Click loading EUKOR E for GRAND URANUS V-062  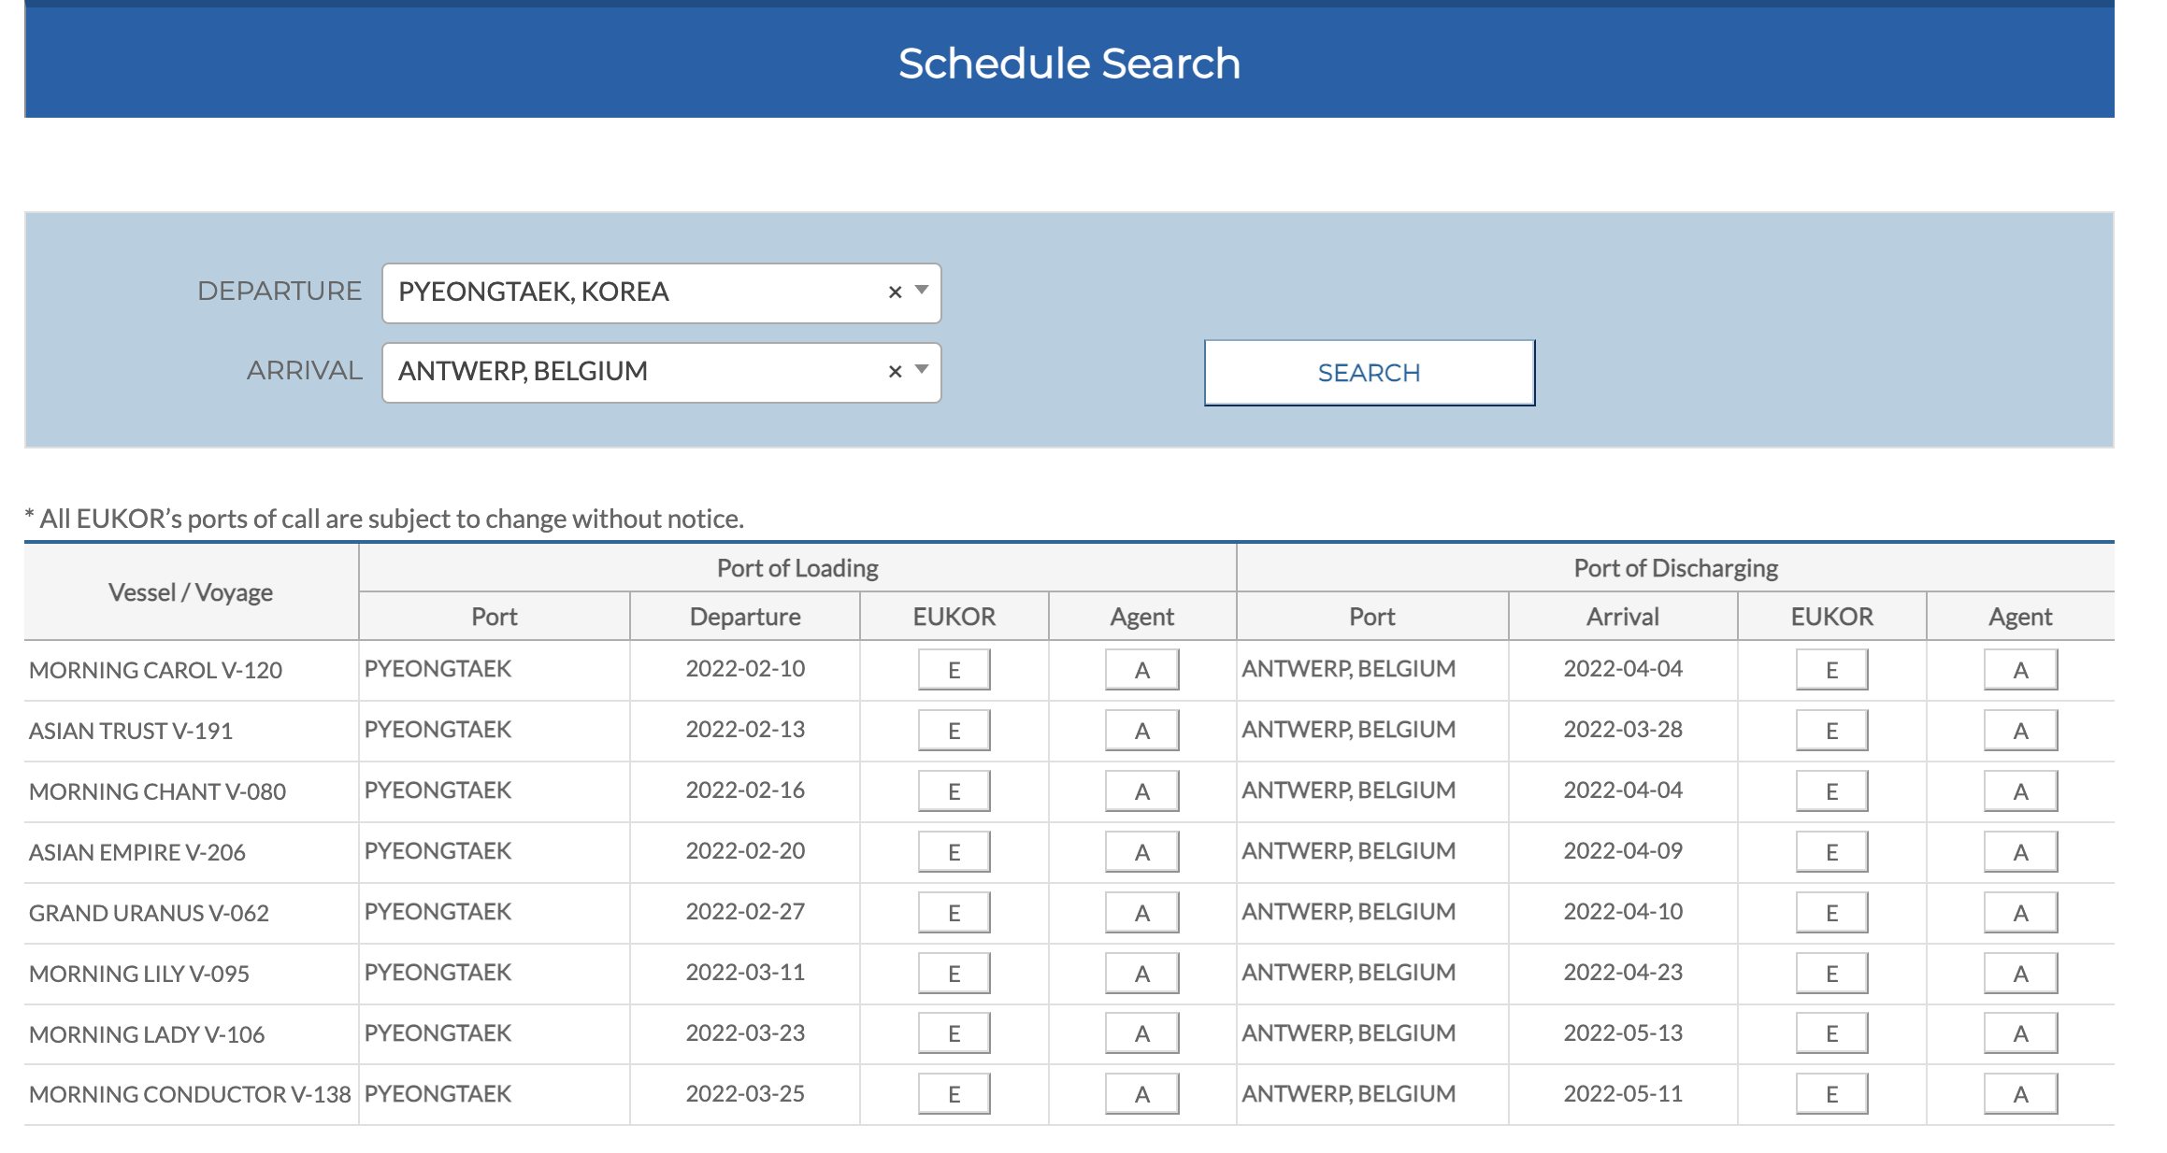954,913
